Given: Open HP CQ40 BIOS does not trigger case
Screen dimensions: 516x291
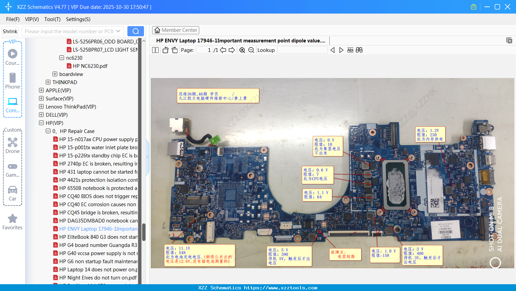Looking at the screenshot, I should pyautogui.click(x=95, y=196).
